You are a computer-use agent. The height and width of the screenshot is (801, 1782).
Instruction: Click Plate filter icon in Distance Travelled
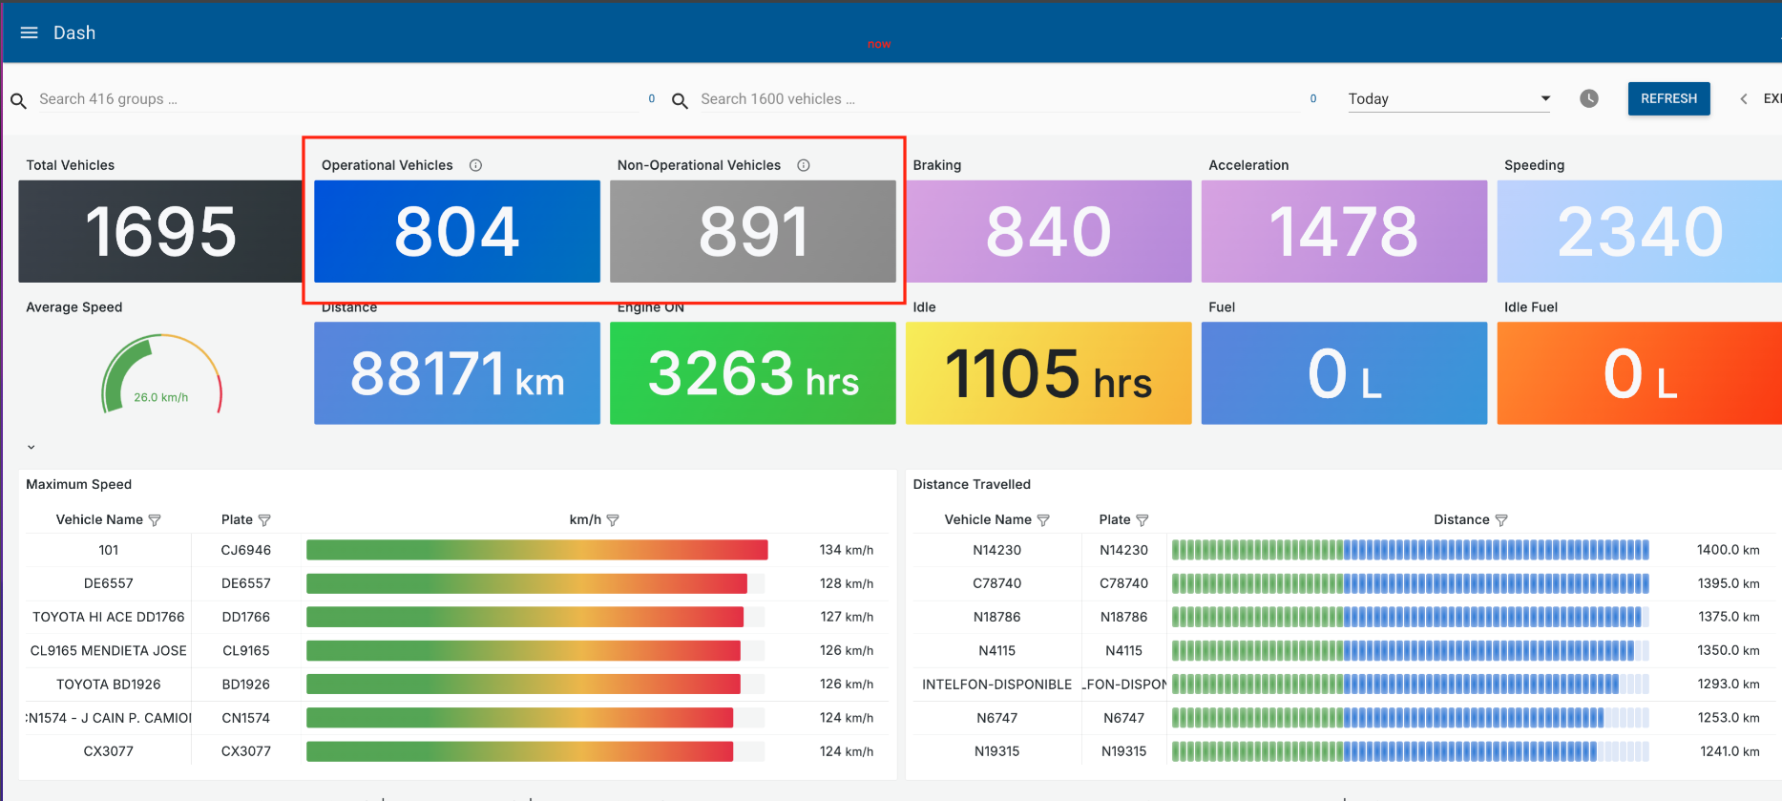pos(1143,520)
